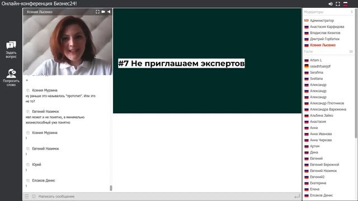
Task: Click 'Ксения Лысенко' name in the video header
Action: [x=40, y=12]
